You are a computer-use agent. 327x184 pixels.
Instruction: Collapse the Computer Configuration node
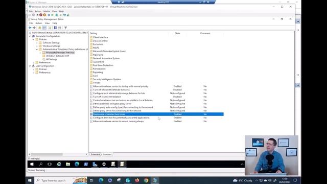[30, 36]
